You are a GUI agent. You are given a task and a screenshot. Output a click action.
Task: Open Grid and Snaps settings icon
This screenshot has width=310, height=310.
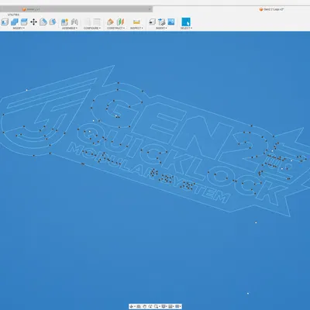tap(170, 306)
